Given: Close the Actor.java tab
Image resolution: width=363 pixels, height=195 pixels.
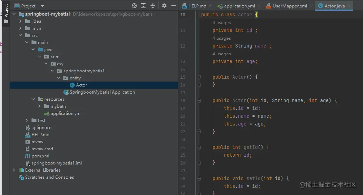Looking at the screenshot, I should point(348,6).
